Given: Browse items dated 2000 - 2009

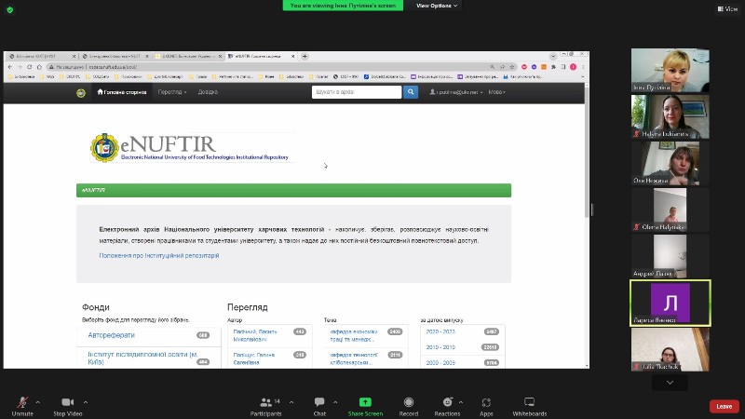Looking at the screenshot, I should 440,362.
